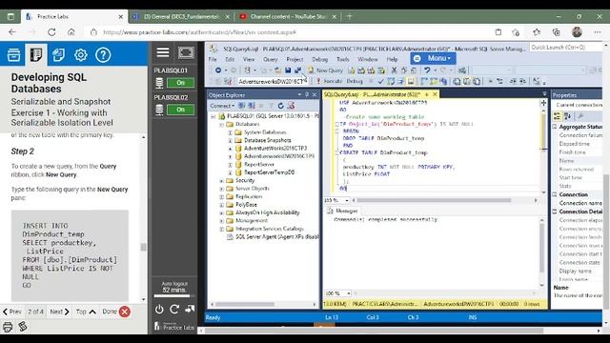Open the Connect dropdown in Object Explorer

point(222,106)
